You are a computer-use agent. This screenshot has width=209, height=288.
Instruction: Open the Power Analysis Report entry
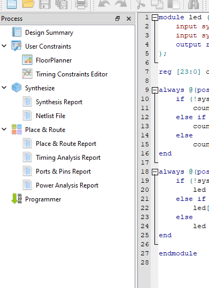67,185
